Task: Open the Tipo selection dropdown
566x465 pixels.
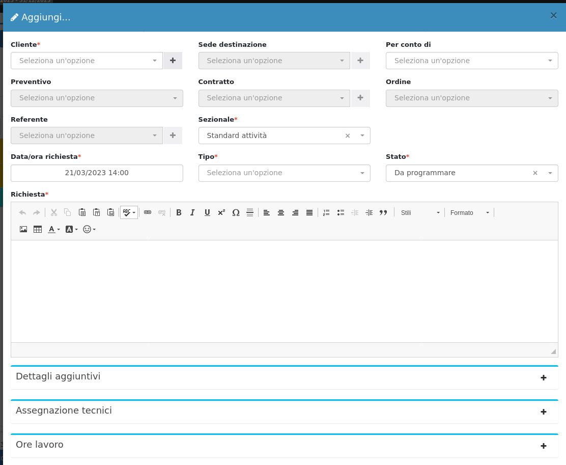Action: pos(284,173)
